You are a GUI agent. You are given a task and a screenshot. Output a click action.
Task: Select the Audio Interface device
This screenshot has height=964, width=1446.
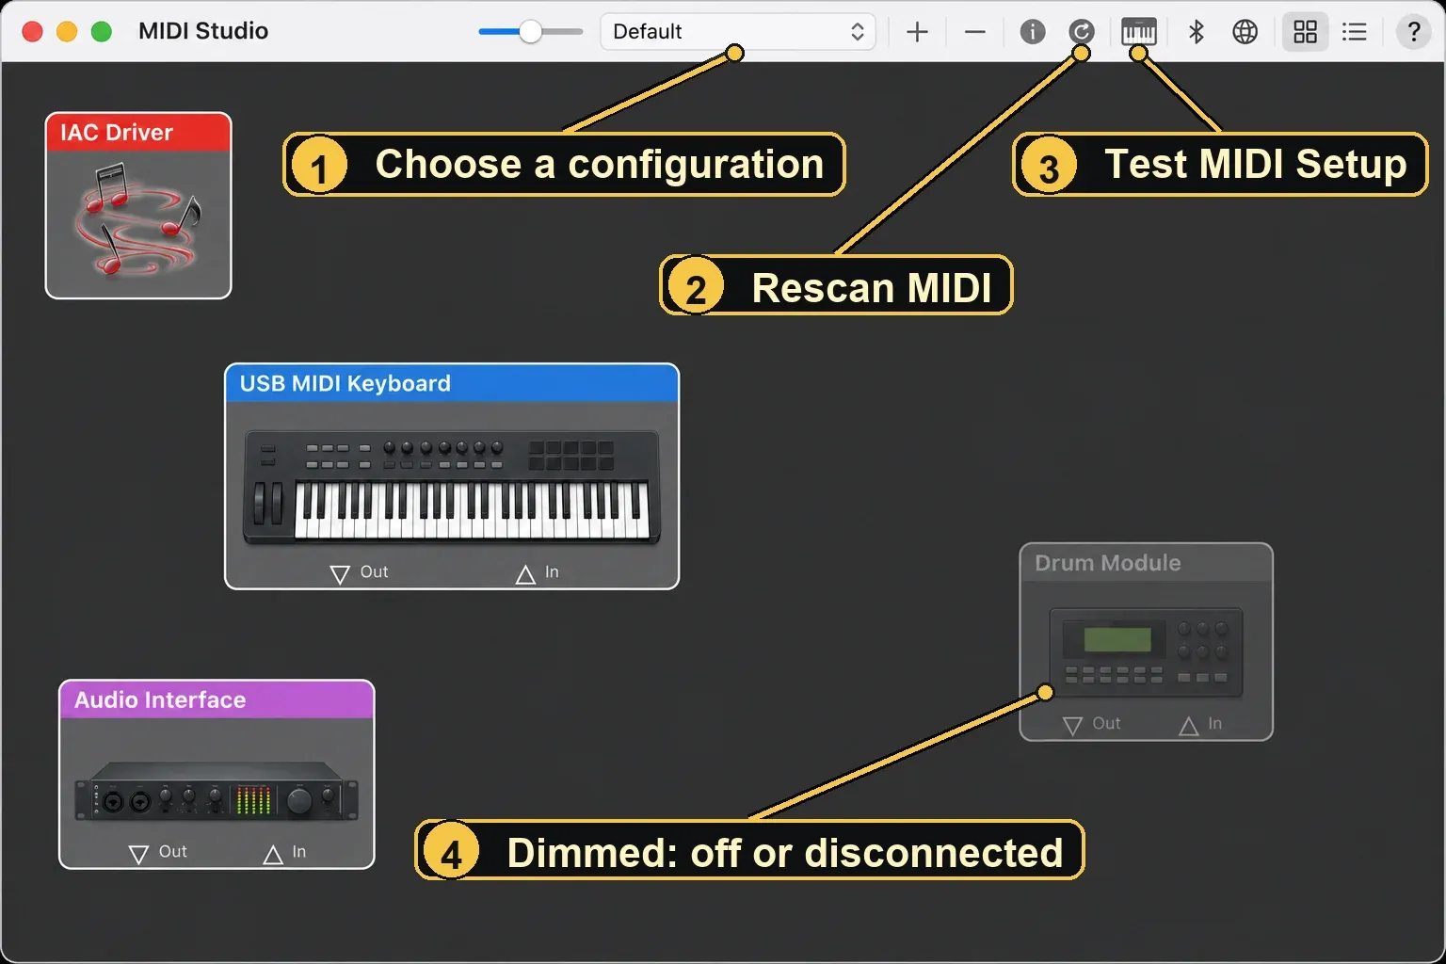[x=217, y=774]
